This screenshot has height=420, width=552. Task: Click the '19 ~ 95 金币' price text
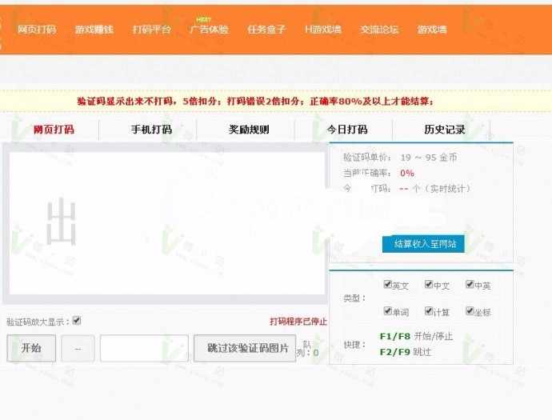click(429, 158)
